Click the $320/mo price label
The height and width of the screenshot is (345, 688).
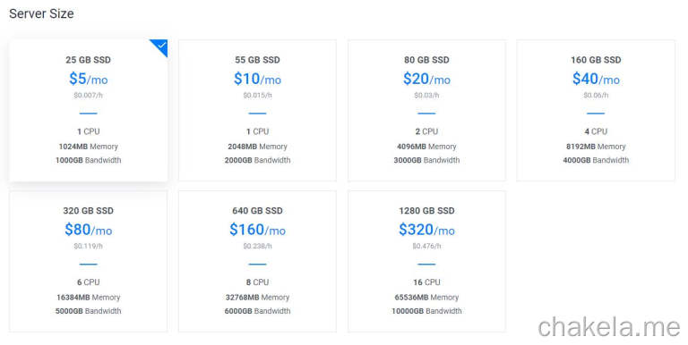(426, 230)
